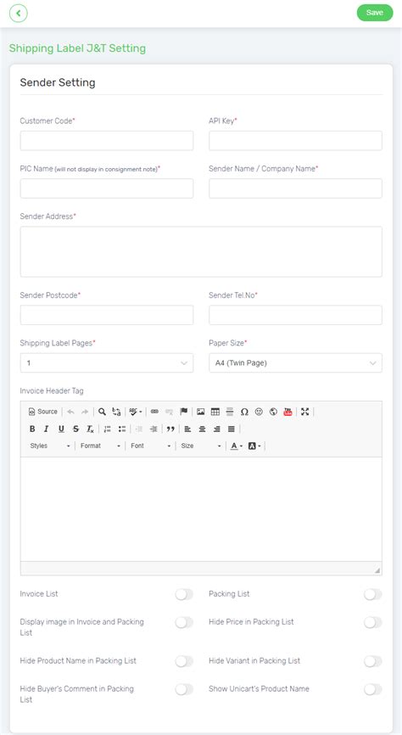Insert a YouTube video in the editor
The height and width of the screenshot is (735, 402).
point(288,412)
